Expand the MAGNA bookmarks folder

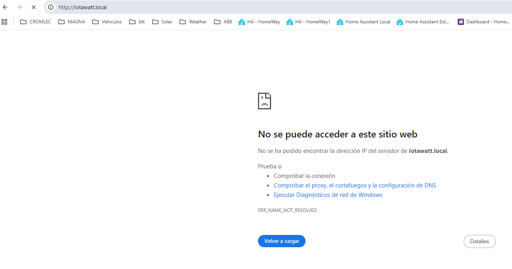[72, 22]
